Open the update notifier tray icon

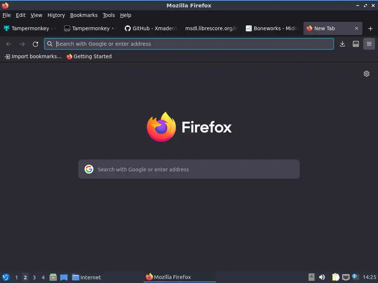click(355, 276)
